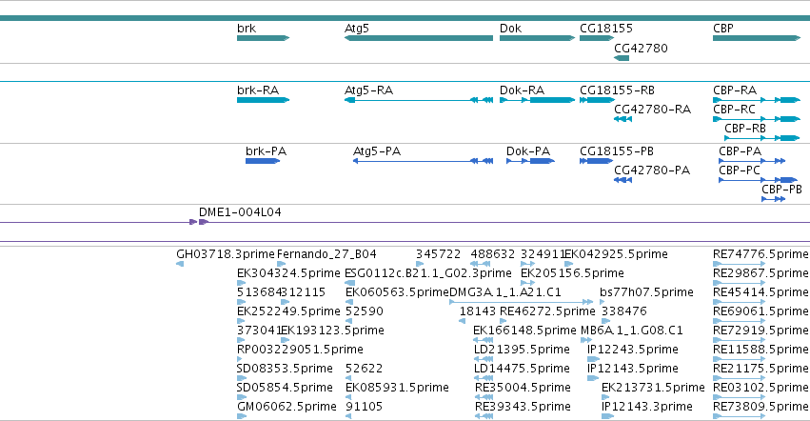
Task: Click the CG18155-RB transcript
Action: (x=597, y=100)
